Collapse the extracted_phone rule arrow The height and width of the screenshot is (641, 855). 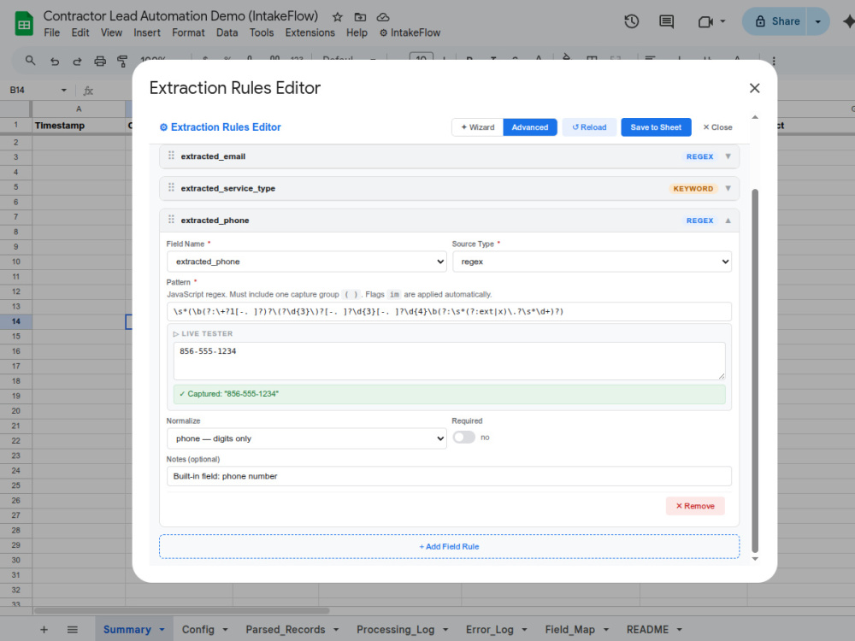point(728,221)
